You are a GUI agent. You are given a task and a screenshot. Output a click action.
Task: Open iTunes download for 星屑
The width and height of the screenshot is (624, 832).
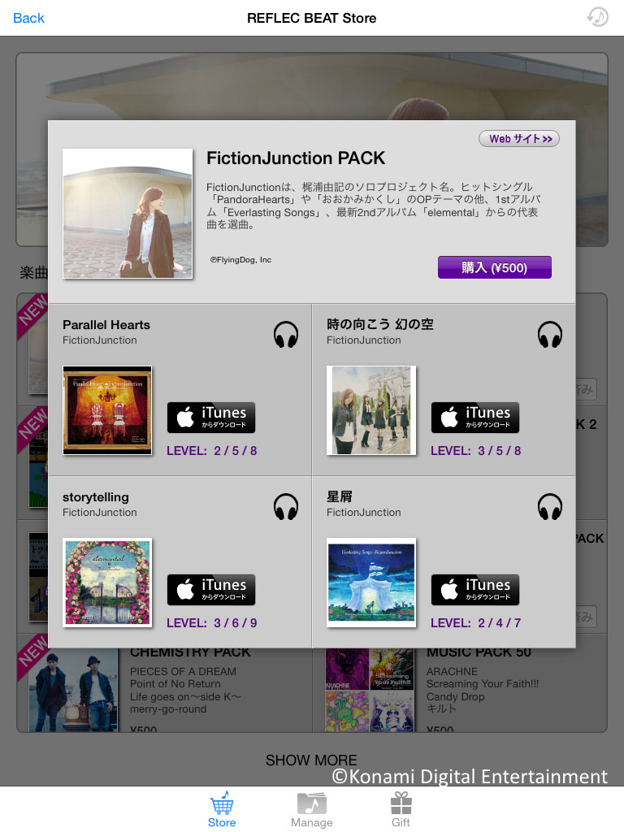tap(474, 590)
